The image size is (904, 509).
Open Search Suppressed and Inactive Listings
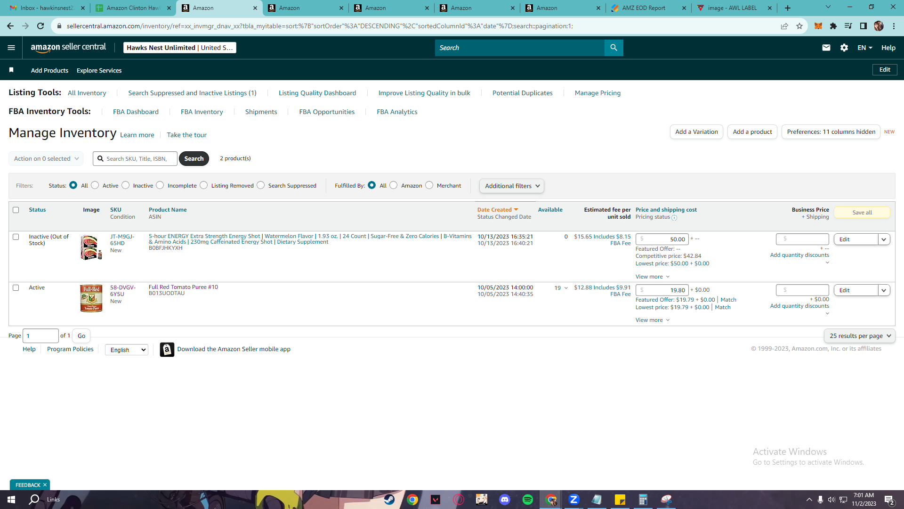coord(193,93)
